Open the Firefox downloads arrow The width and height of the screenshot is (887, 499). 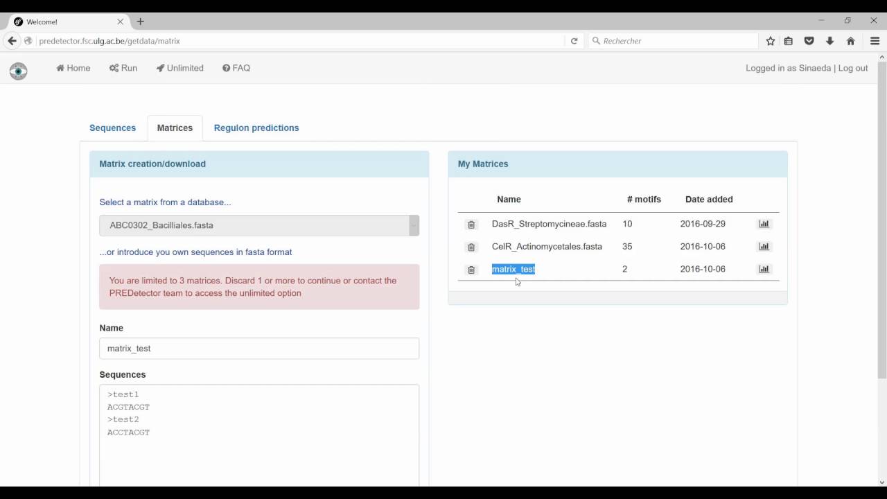click(829, 41)
